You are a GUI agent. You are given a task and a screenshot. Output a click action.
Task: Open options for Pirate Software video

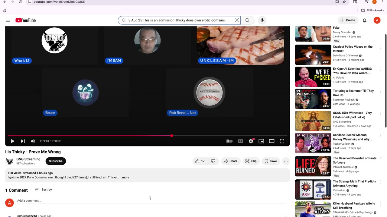(380, 159)
